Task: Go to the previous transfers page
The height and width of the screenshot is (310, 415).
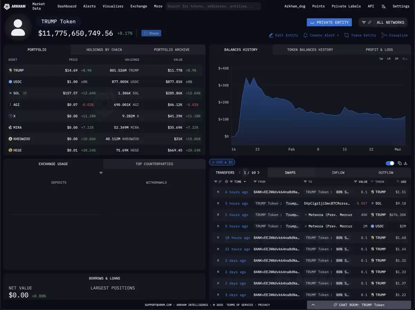Action: [x=240, y=173]
